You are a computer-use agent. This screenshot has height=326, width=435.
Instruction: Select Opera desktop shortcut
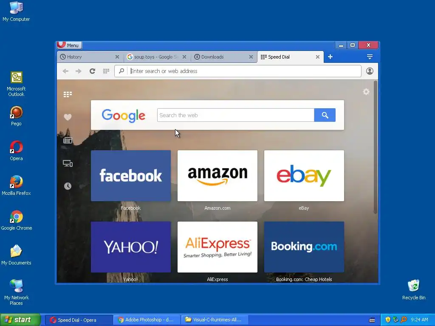point(16,151)
